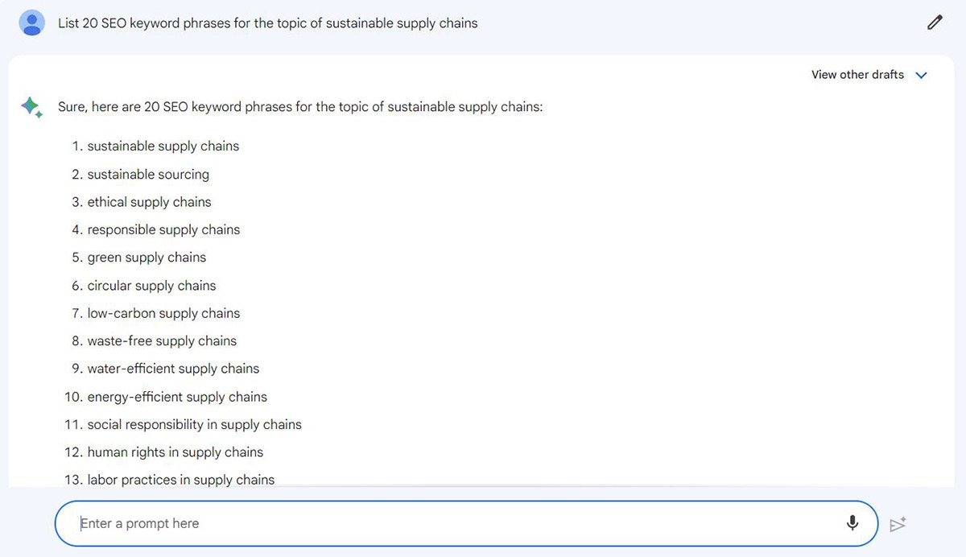Click the Bard sparkle logo icon
The height and width of the screenshot is (557, 966).
(x=31, y=107)
